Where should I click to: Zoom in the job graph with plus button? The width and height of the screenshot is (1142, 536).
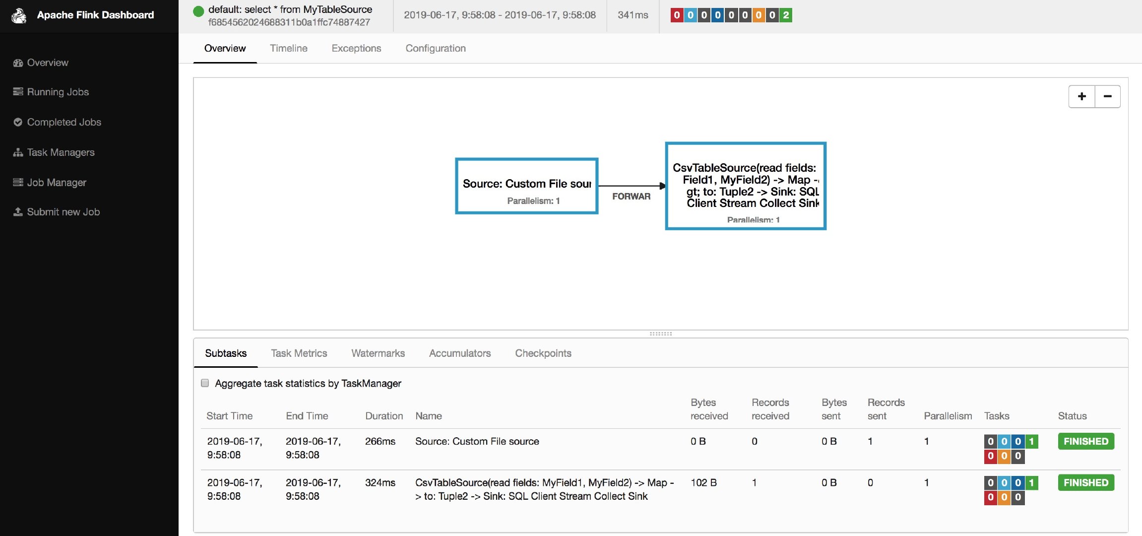(x=1081, y=97)
